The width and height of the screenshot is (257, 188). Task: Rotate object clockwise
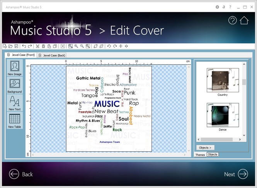tap(115, 46)
